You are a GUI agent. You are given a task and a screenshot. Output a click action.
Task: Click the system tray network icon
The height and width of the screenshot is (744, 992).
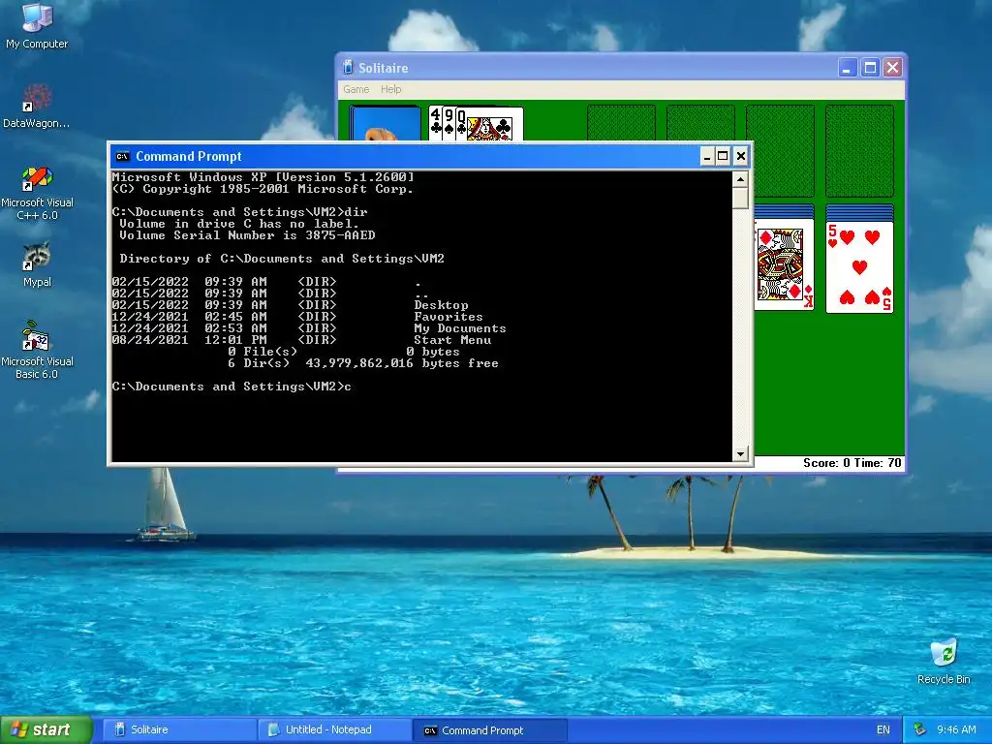[x=920, y=729]
